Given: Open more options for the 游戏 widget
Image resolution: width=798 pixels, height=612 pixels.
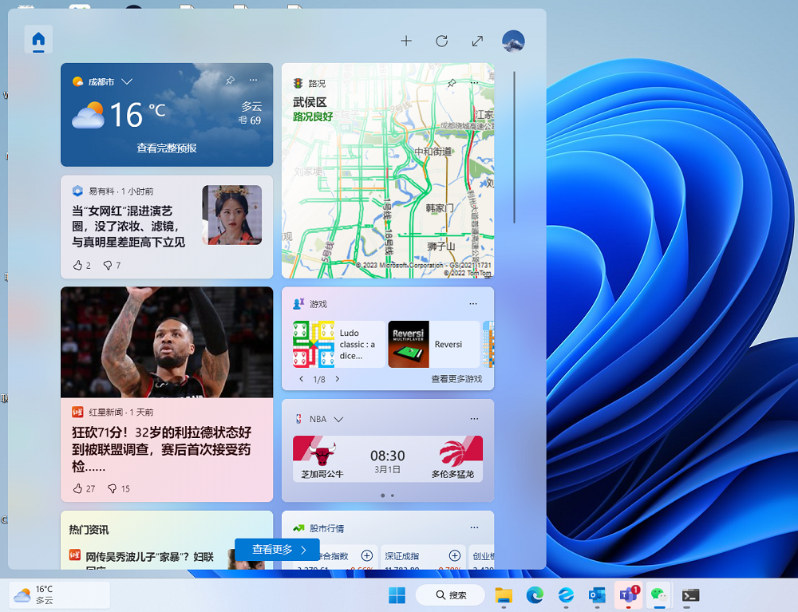Looking at the screenshot, I should [x=473, y=304].
